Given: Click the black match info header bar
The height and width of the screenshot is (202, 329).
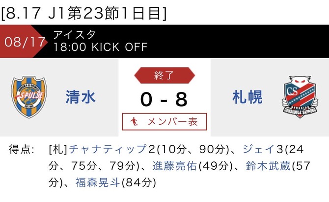Looking at the screenshot, I should point(164,42).
